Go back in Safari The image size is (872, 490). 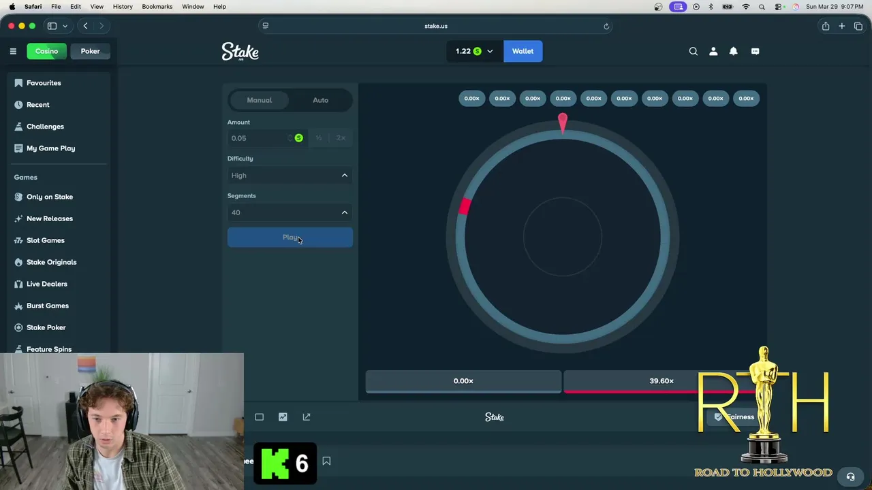point(85,26)
